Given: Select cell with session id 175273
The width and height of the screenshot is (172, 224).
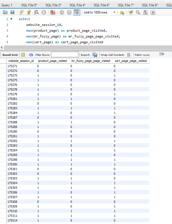Looking at the screenshot, I should coord(21,75).
